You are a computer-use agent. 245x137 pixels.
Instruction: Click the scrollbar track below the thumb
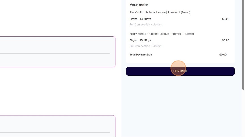click(x=243, y=113)
